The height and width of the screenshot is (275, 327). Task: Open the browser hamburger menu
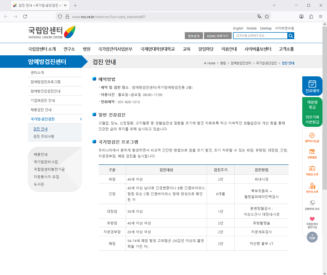pyautogui.click(x=321, y=16)
